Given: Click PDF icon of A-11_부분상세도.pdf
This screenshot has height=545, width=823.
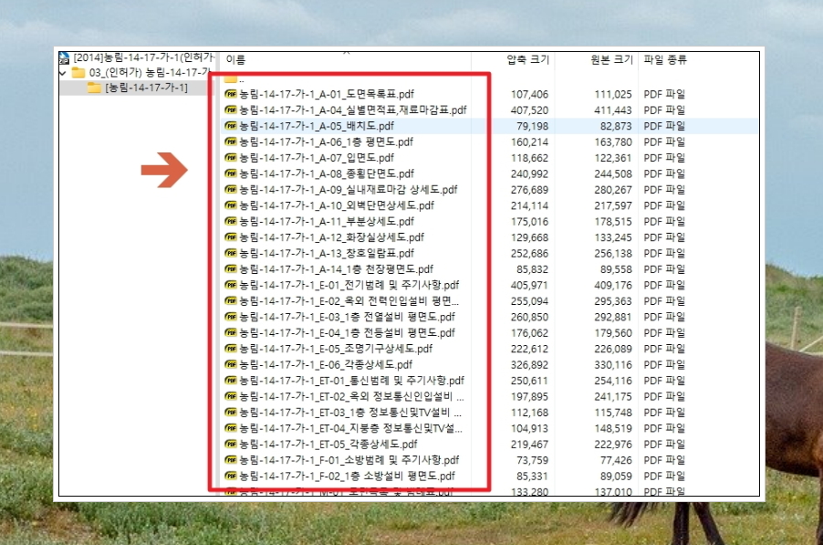Looking at the screenshot, I should pos(231,221).
